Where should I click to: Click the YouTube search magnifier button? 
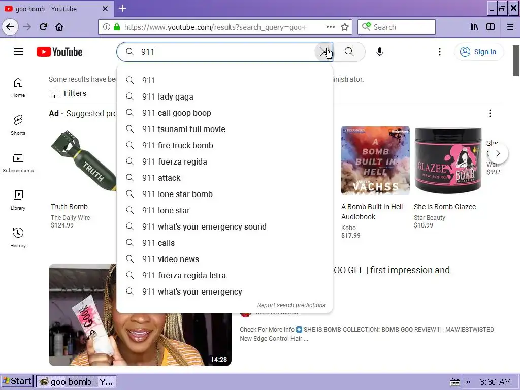point(349,52)
